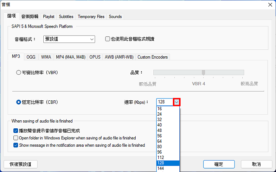Close the 音檔 dialog window

coord(270,5)
